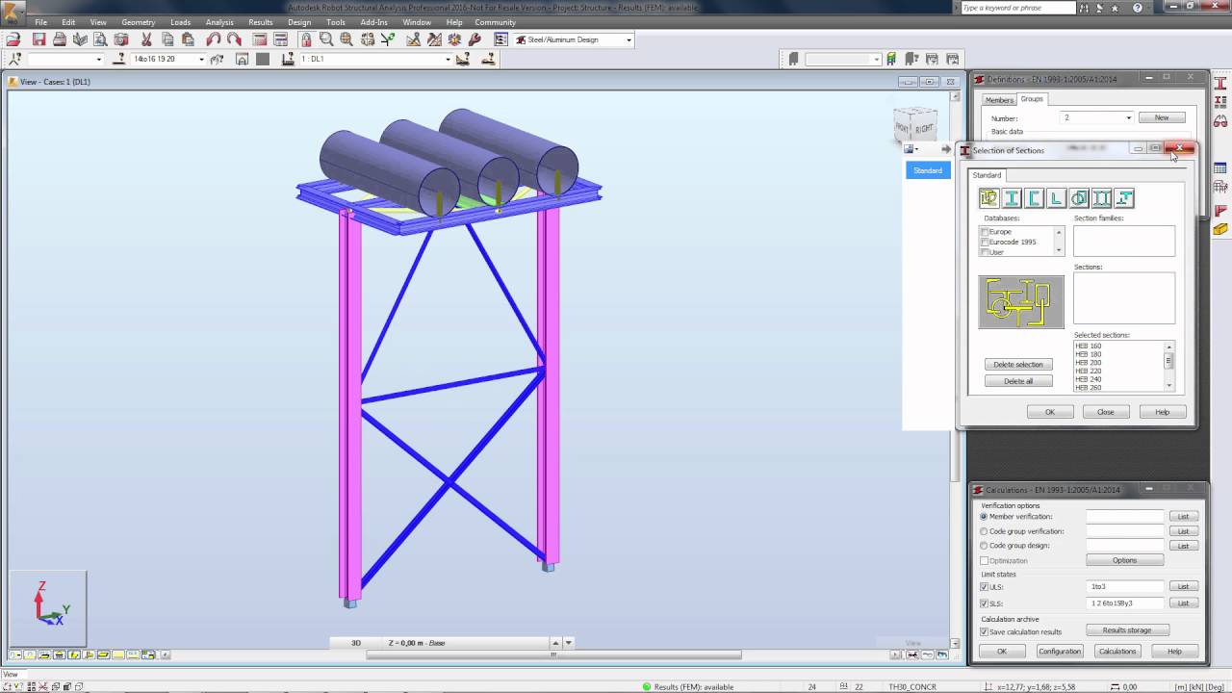Expand the up arrow beside the Z = 0,00 m level
The width and height of the screenshot is (1232, 693).
555,643
